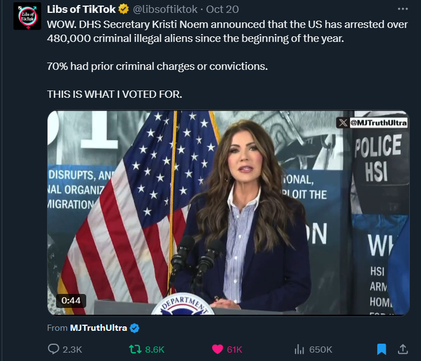Viewport: 421px width, 361px height.
Task: Open the three-dot more options menu
Action: coord(403,9)
